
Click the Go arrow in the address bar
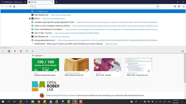click(157, 6)
